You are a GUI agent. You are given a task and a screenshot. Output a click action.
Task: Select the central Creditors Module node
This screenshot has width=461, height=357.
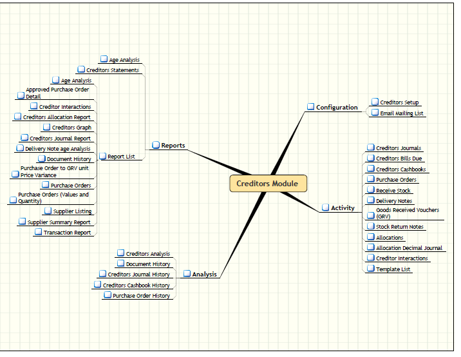click(x=267, y=184)
